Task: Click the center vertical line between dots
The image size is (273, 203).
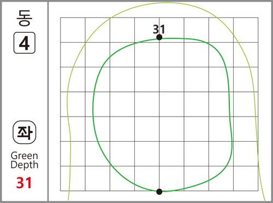Action: [x=159, y=114]
